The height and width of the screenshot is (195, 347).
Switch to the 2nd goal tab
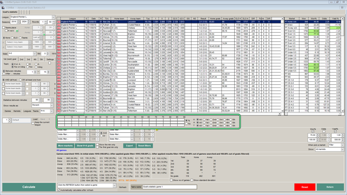pos(22,60)
